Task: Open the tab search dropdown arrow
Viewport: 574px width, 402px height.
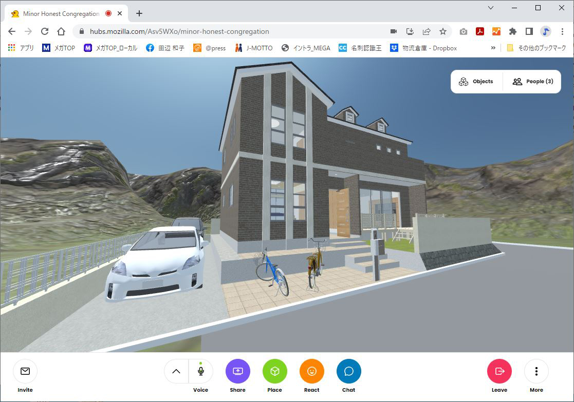Action: click(x=491, y=8)
